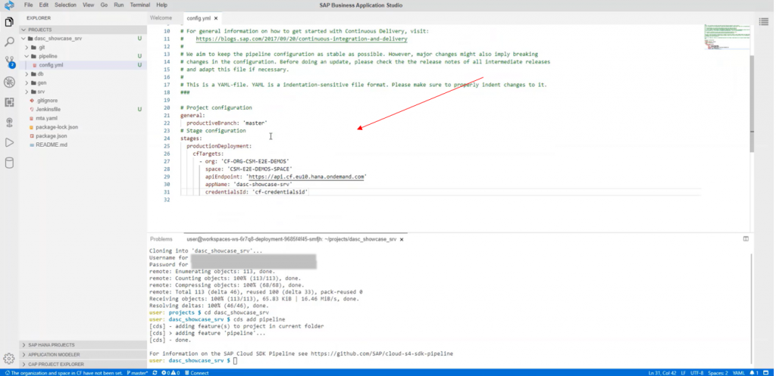The height and width of the screenshot is (376, 776).
Task: Change the LF line ending setting
Action: pyautogui.click(x=685, y=373)
